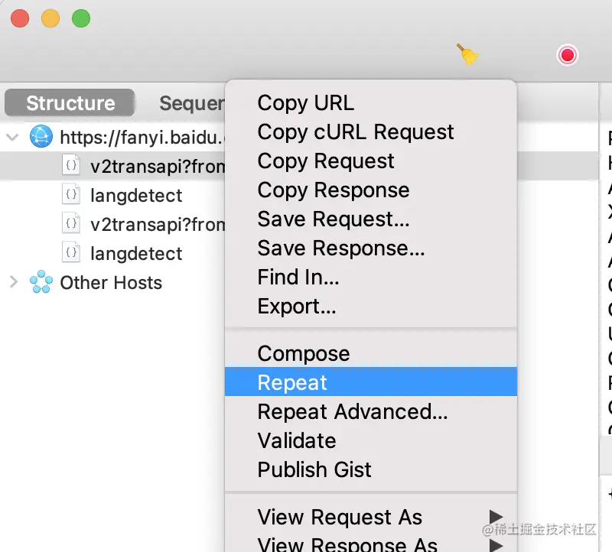Select Publish Gist menu option
This screenshot has width=612, height=552.
314,469
